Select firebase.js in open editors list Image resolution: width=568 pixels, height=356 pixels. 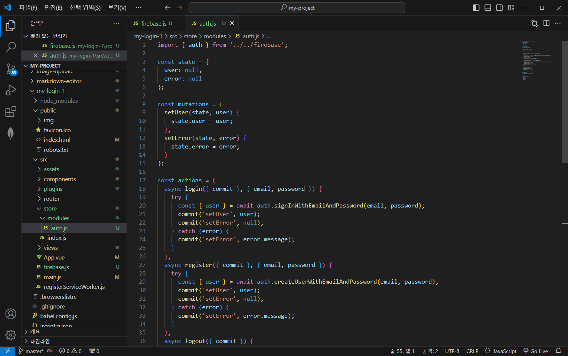click(74, 46)
